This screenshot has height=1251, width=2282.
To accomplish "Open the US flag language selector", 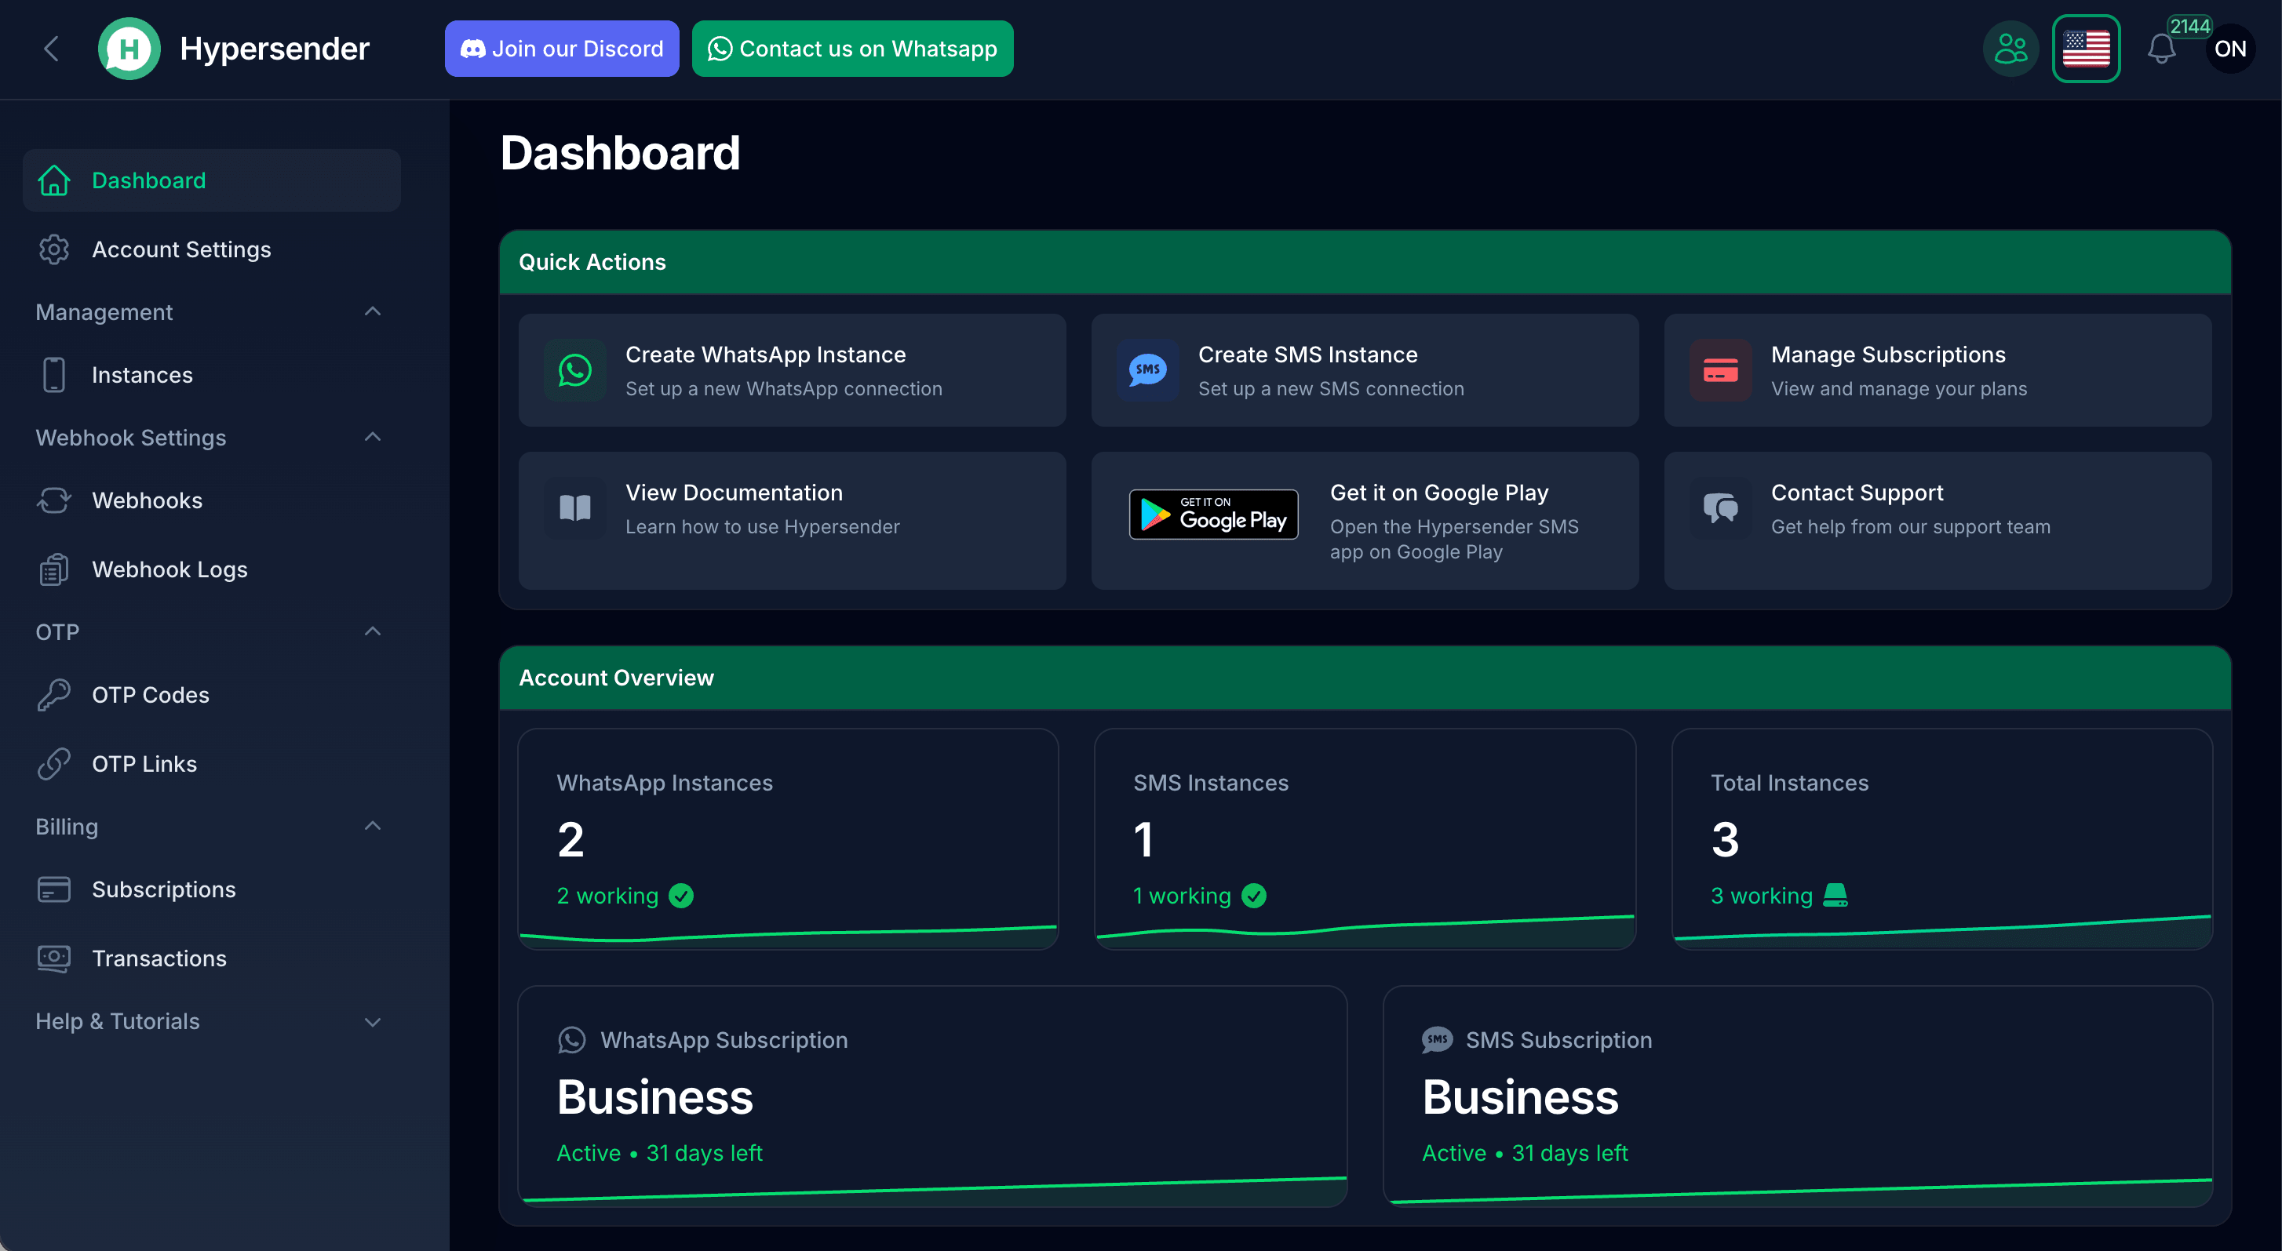I will (x=2087, y=49).
